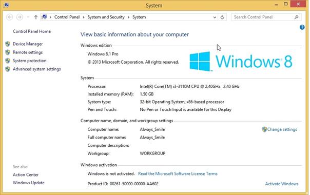Click the processor value Intel Core i3-3110M
This screenshot has height=195, width=310.
pos(189,86)
